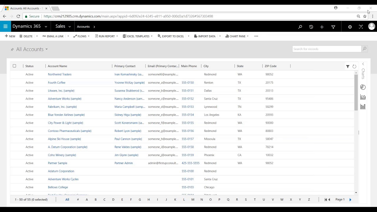Open the Accounts breadcrumb item
This screenshot has width=377, height=212.
(x=83, y=27)
